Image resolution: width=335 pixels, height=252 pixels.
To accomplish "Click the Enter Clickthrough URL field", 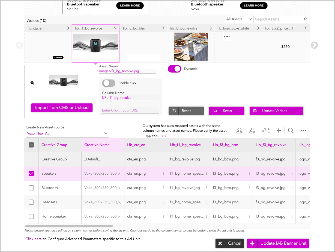I will click(x=130, y=110).
